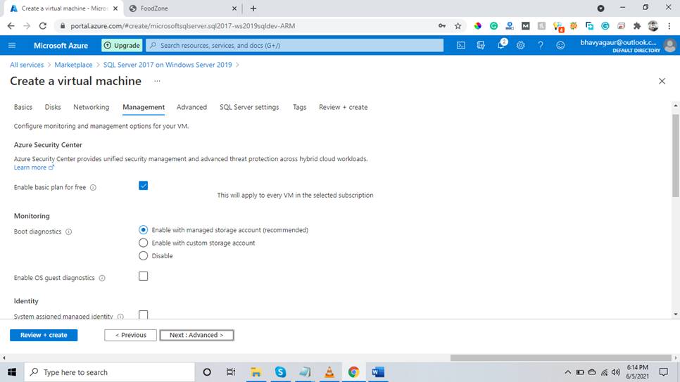Open the Chrome three-dot menu

pyautogui.click(x=669, y=26)
